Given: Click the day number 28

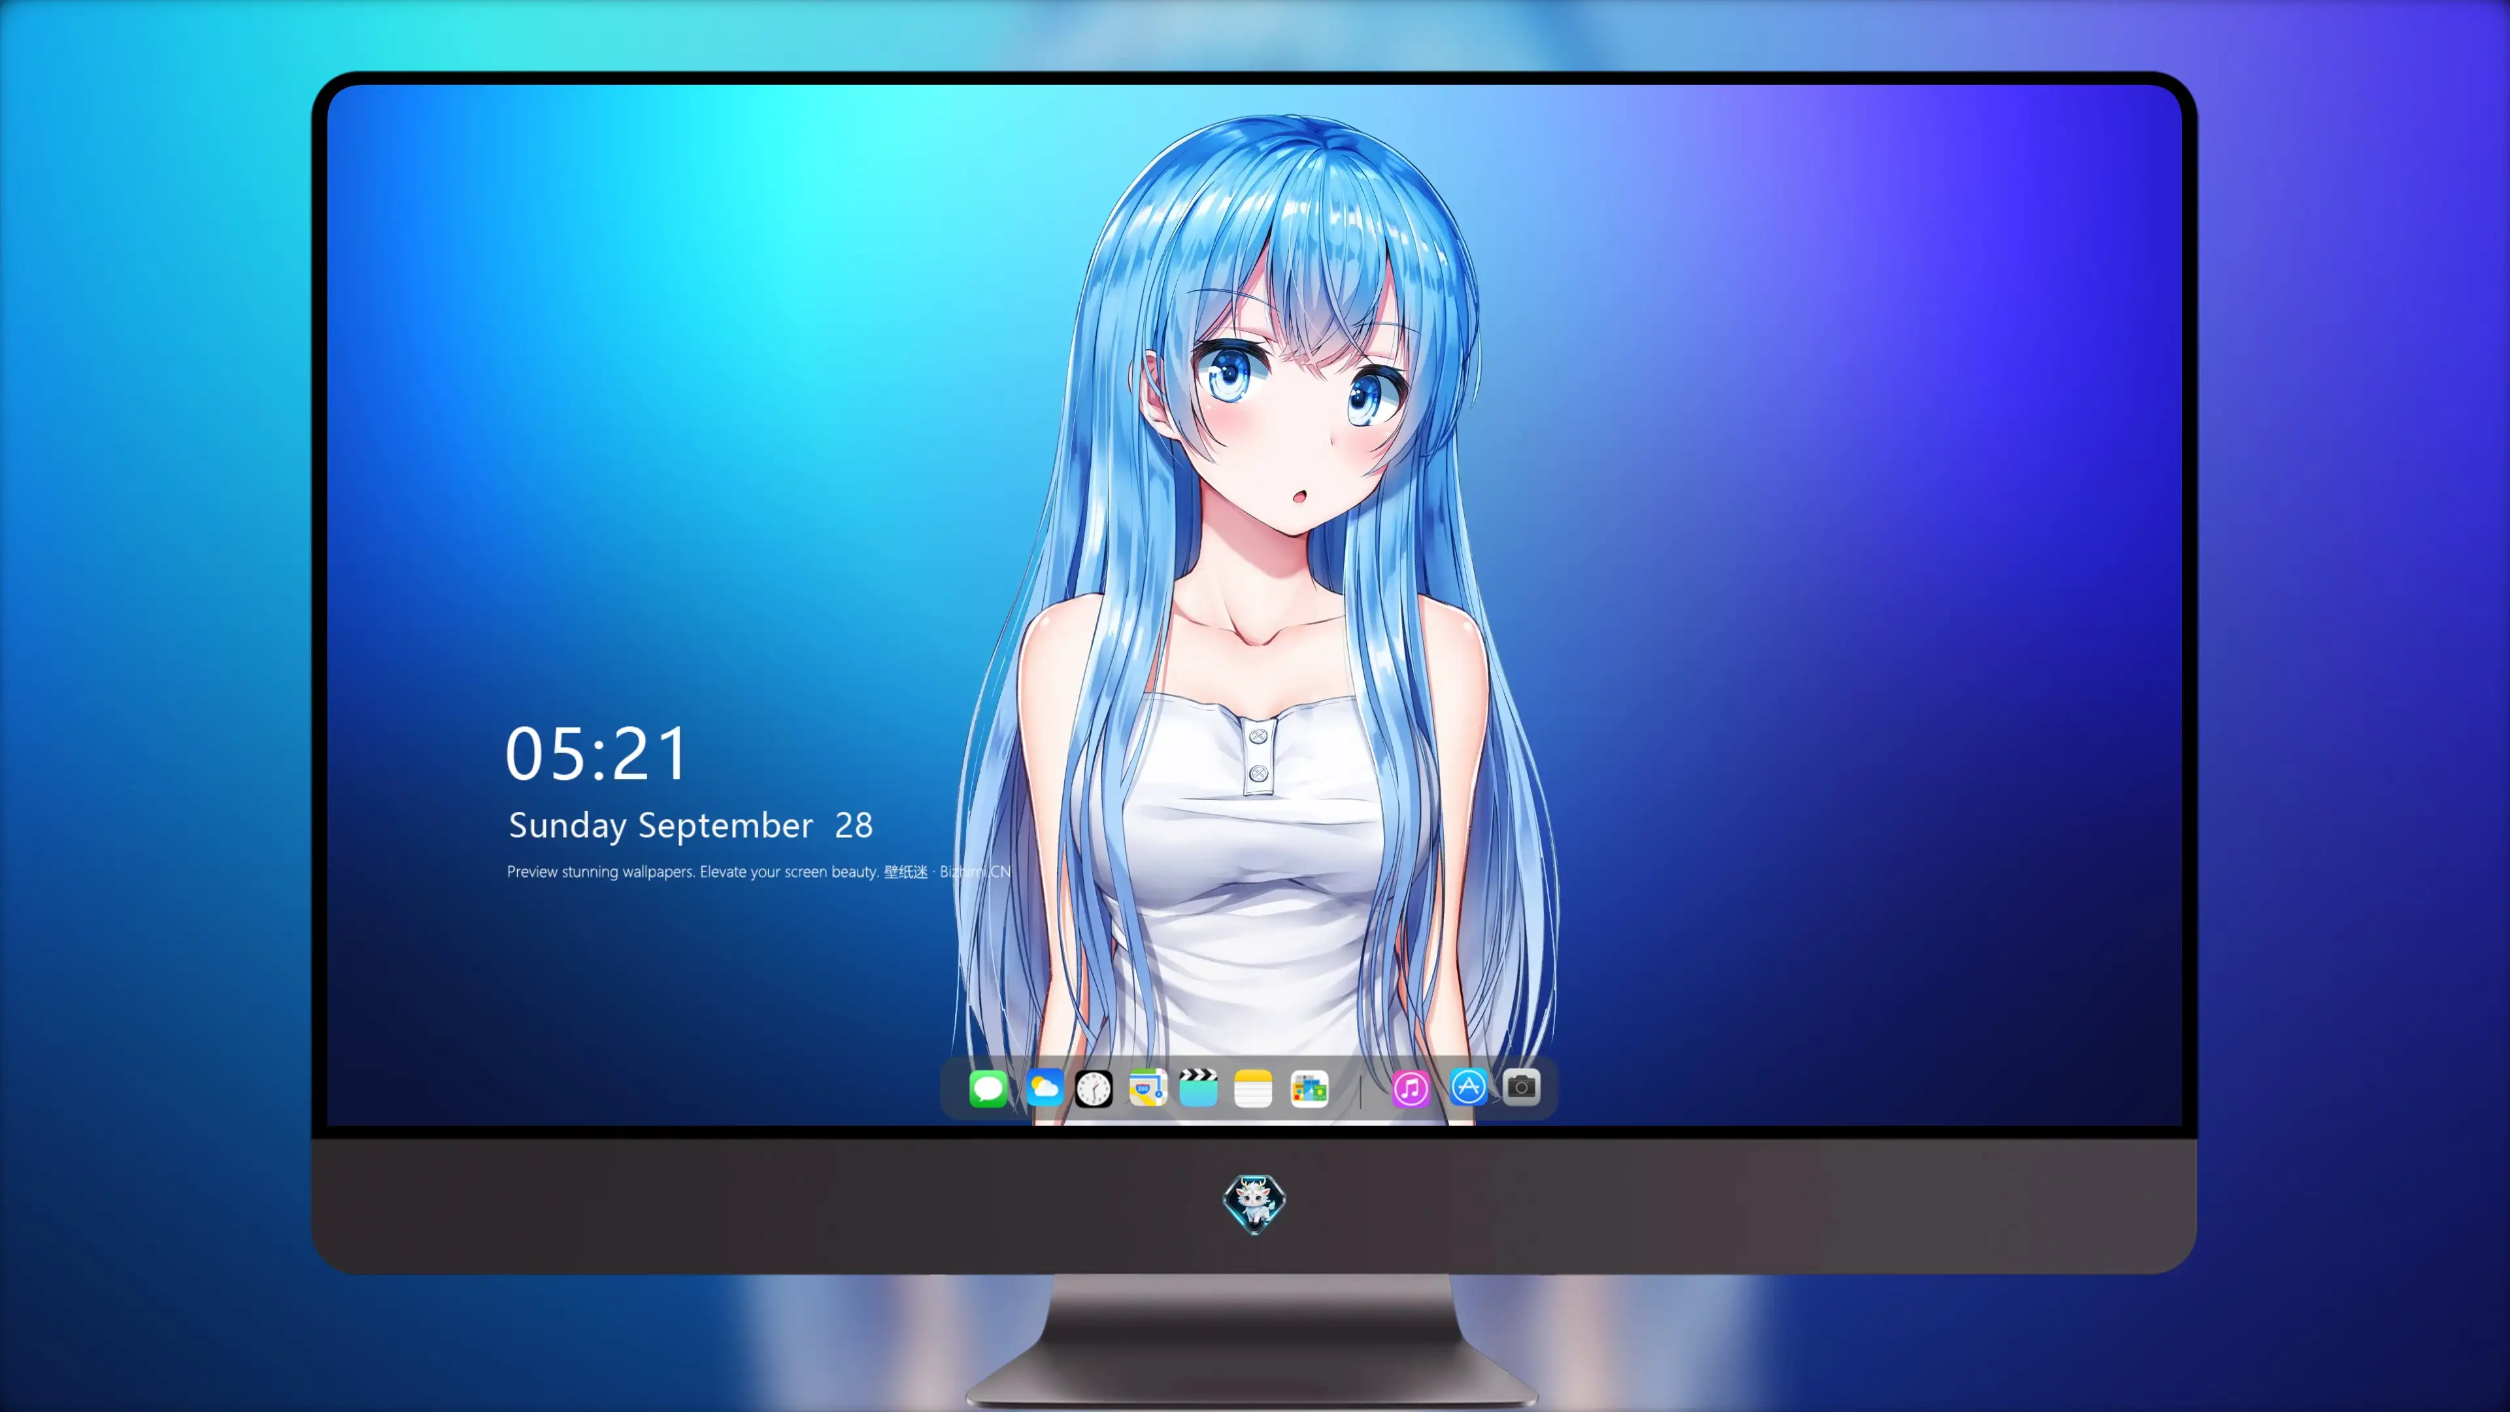Looking at the screenshot, I should [x=854, y=826].
